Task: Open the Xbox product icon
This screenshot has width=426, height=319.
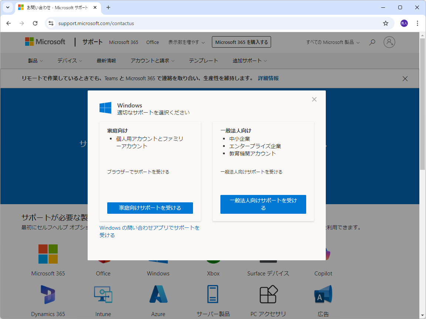Action: tap(213, 254)
